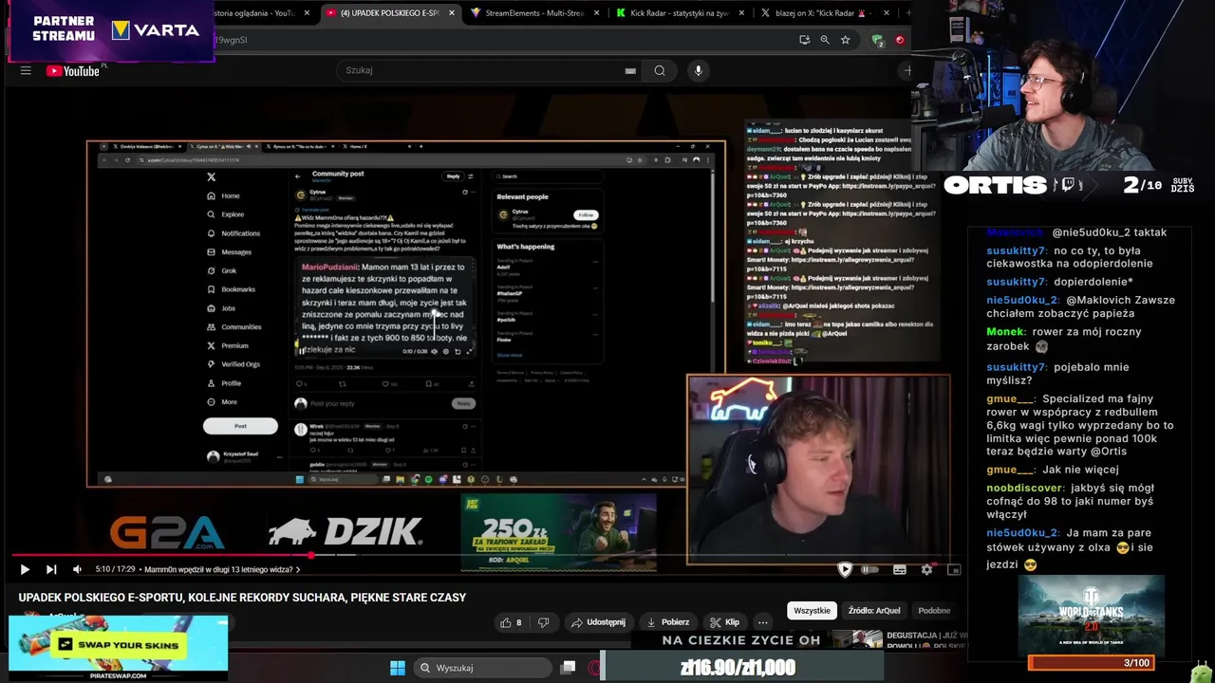
Task: Close the Kick Radar tab
Action: click(741, 13)
